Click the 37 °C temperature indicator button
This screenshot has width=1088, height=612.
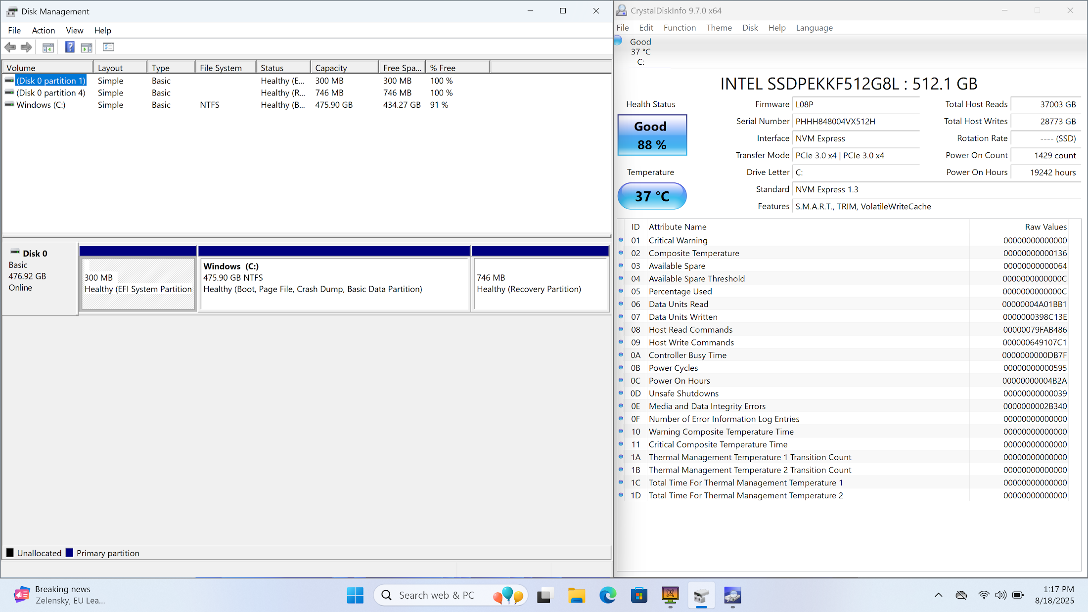coord(652,196)
